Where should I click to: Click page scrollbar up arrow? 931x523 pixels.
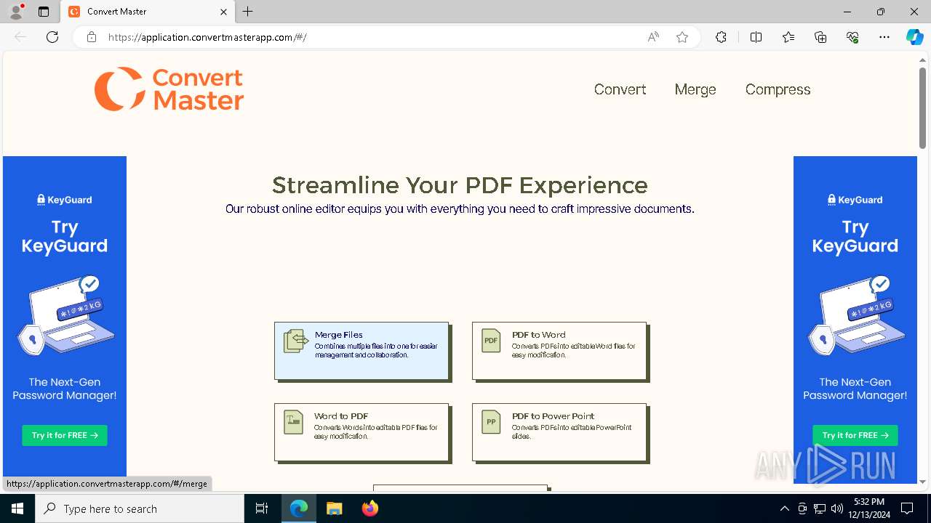922,61
